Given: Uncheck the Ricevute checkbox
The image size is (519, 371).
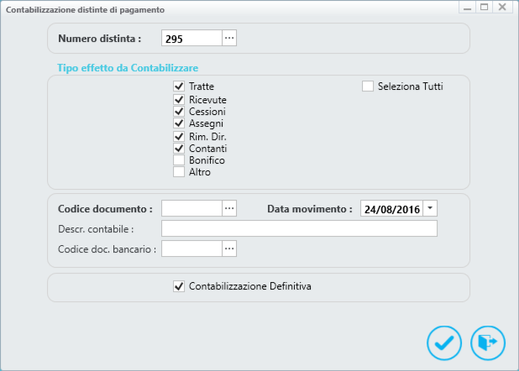Looking at the screenshot, I should [179, 100].
